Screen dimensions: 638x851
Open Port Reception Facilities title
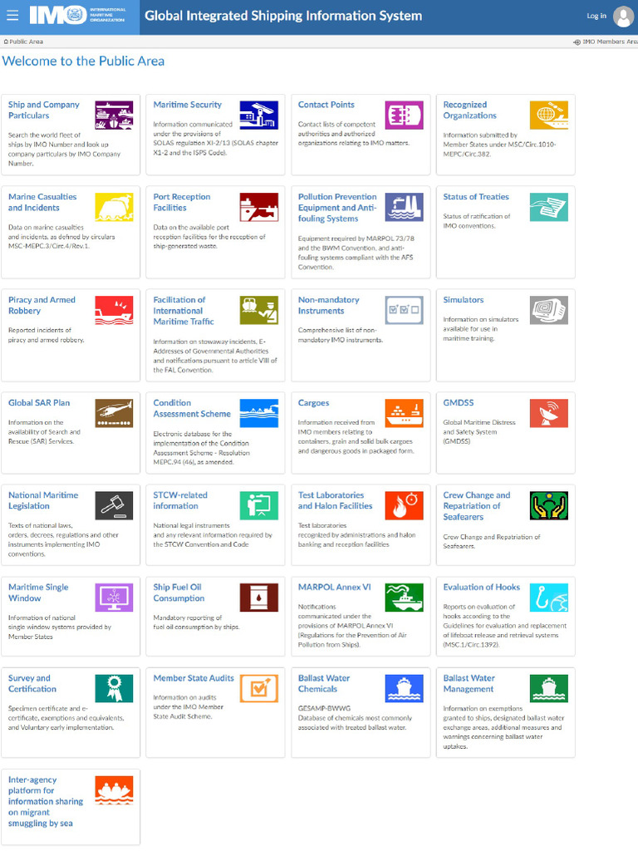182,203
